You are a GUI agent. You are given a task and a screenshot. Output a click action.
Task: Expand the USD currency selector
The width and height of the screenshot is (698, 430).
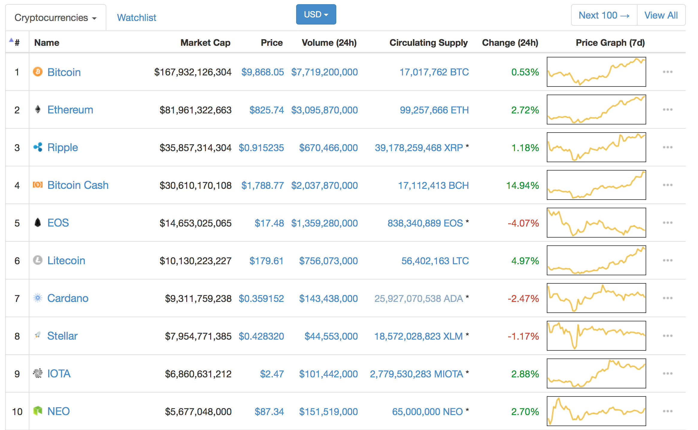click(x=316, y=14)
